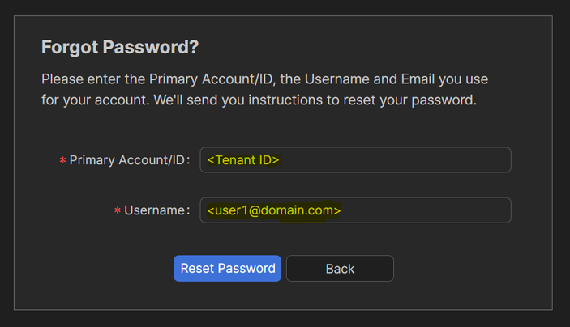Focus the Username input field

tap(355, 210)
